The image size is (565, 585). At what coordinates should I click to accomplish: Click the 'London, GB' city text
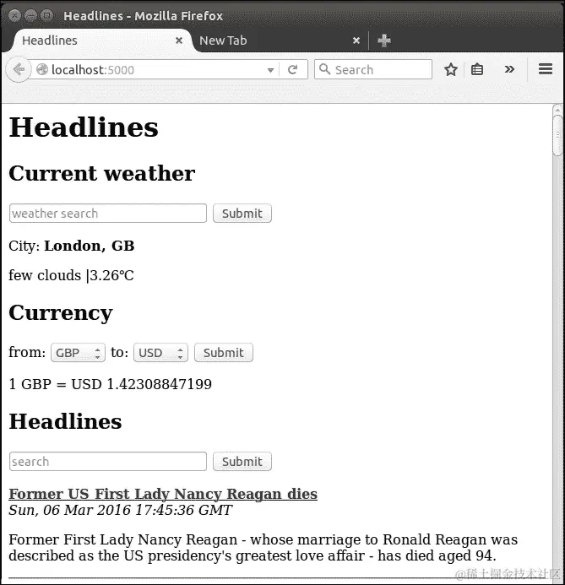coord(90,246)
